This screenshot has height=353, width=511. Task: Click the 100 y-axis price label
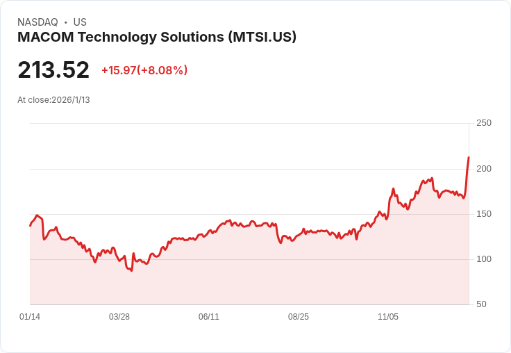pos(484,259)
